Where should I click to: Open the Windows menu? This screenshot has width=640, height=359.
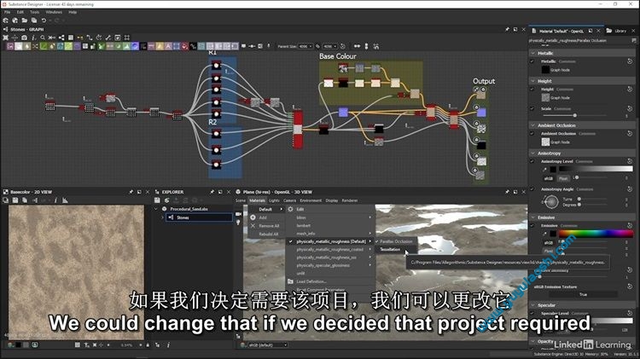pyautogui.click(x=54, y=12)
